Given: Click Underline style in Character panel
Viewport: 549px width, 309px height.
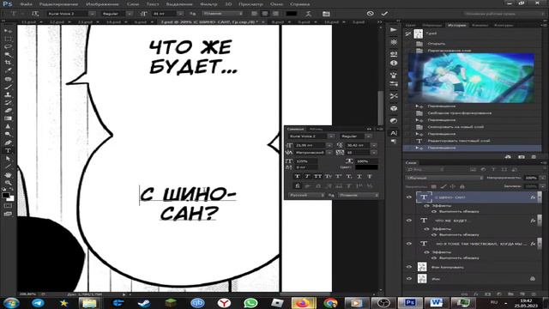Looking at the screenshot, I should pyautogui.click(x=359, y=176).
